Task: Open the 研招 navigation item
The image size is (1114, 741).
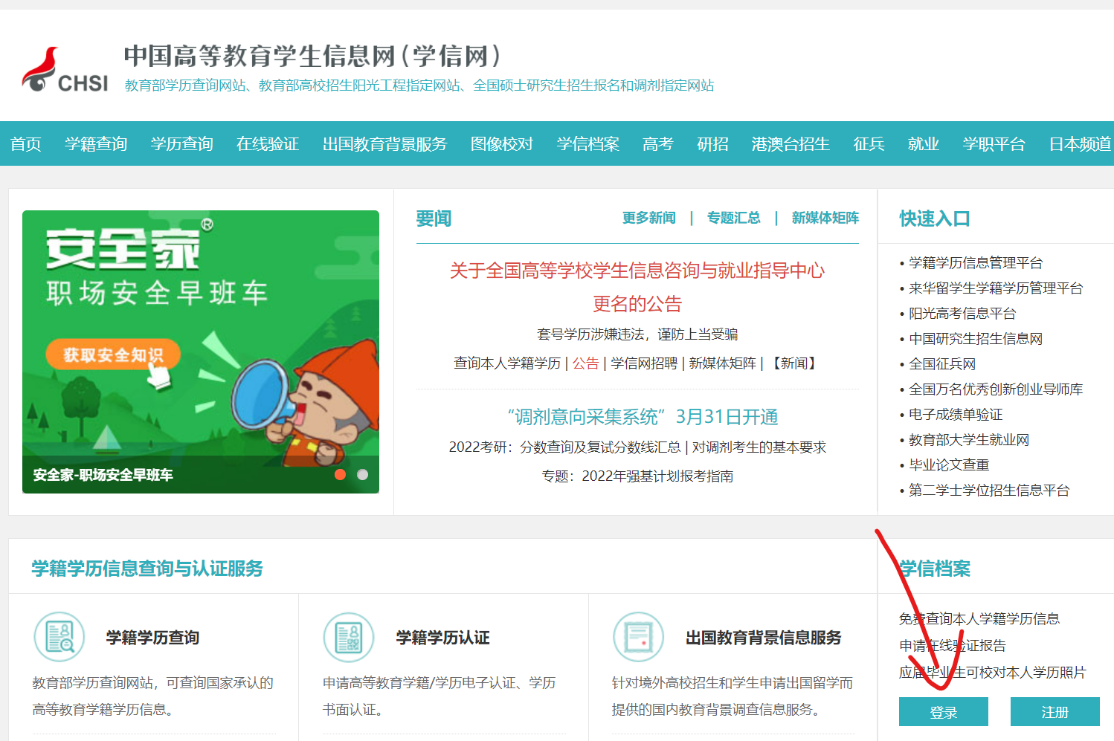Action: point(712,143)
